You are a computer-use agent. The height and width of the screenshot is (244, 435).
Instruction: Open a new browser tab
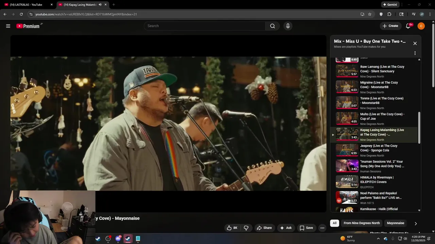tap(114, 5)
